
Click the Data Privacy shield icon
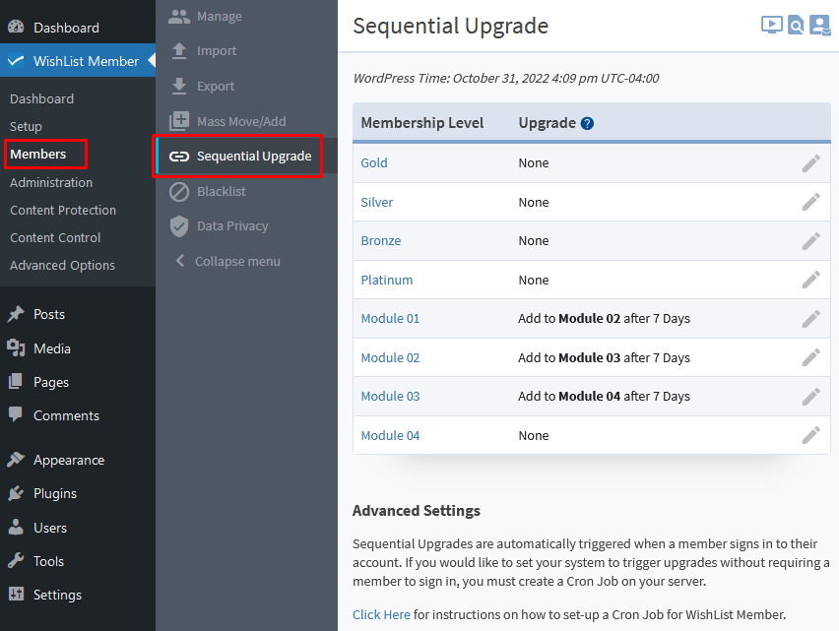pos(179,226)
